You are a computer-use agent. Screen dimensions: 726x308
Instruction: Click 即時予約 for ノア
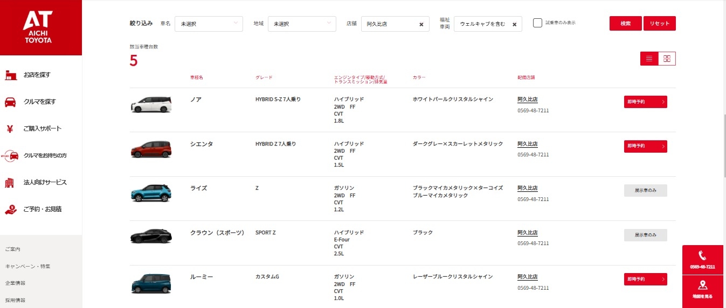(x=646, y=102)
